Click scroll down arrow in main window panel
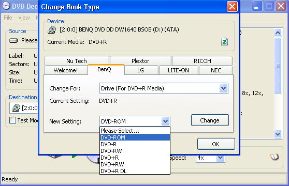This screenshot has width=289, height=186. point(278,134)
